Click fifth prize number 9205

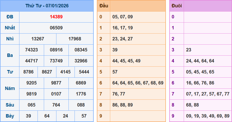coord(31,83)
